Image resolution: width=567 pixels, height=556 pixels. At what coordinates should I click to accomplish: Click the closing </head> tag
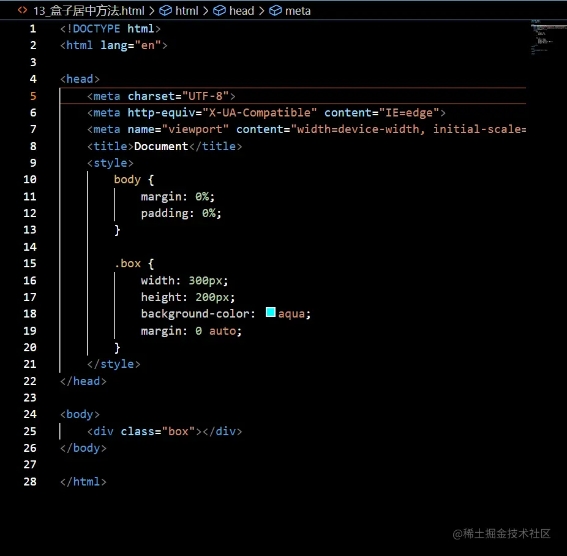[x=83, y=381]
